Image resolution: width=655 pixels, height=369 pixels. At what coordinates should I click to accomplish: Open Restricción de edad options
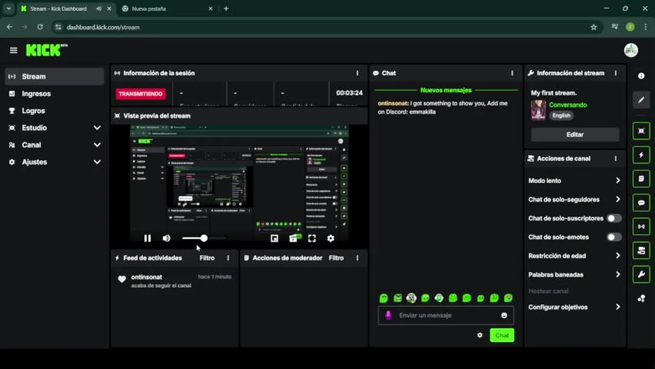575,256
